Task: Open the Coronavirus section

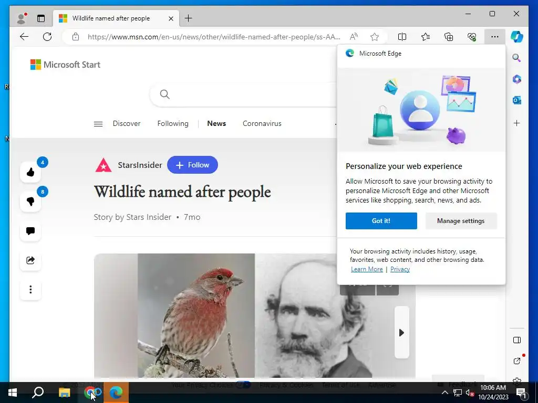Action: (262, 123)
